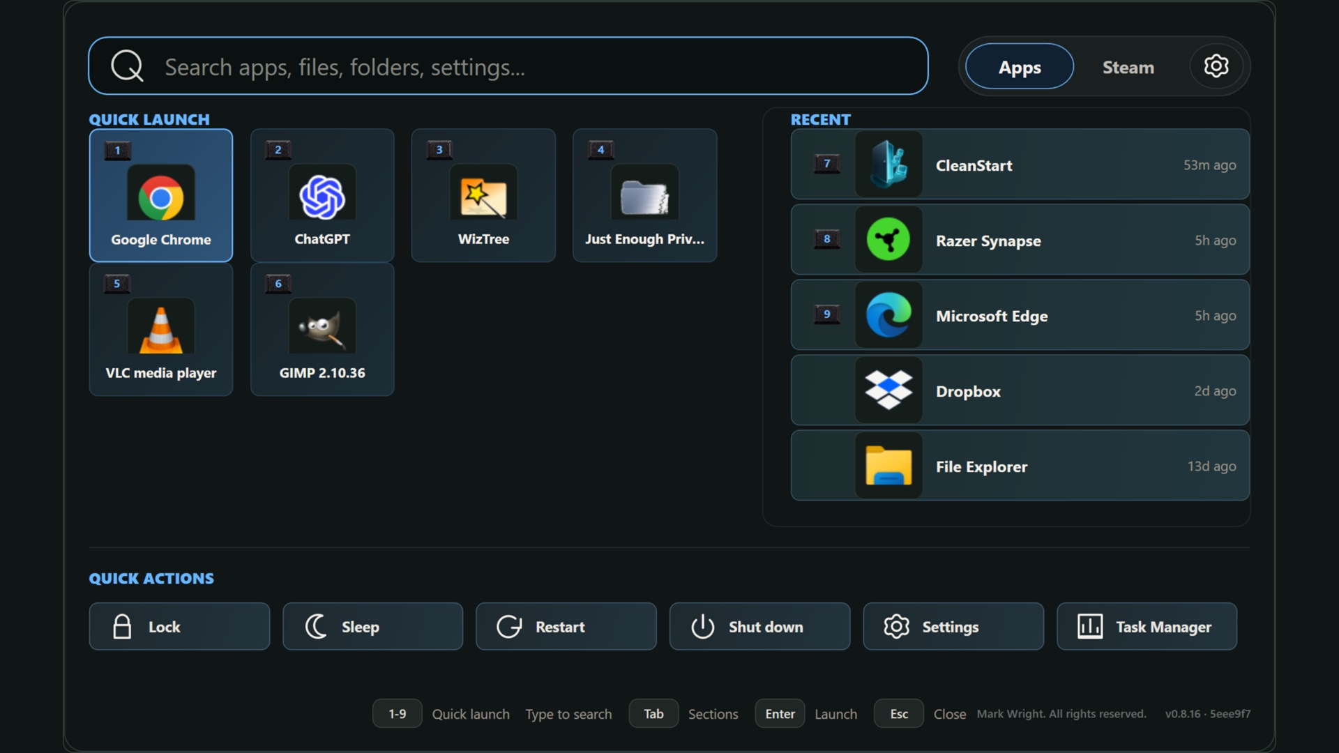Click the Lock button label
This screenshot has height=753, width=1339.
pyautogui.click(x=164, y=627)
